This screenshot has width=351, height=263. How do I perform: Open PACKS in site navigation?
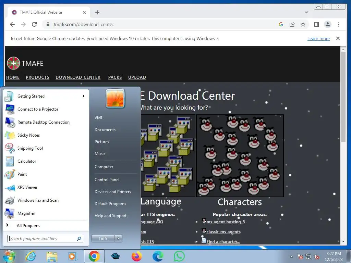(115, 77)
